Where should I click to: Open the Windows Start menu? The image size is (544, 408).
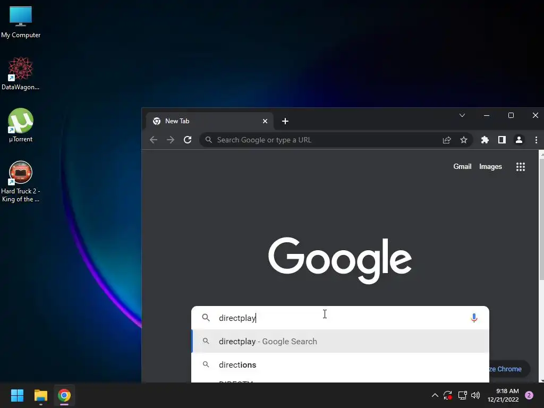(x=17, y=395)
